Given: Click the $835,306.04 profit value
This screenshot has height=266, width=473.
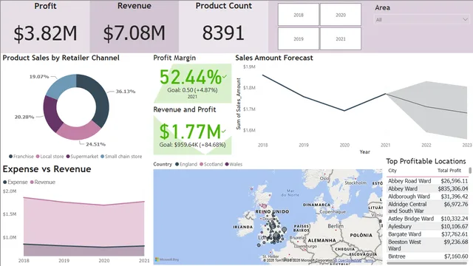Looking at the screenshot, I should pos(453,189).
